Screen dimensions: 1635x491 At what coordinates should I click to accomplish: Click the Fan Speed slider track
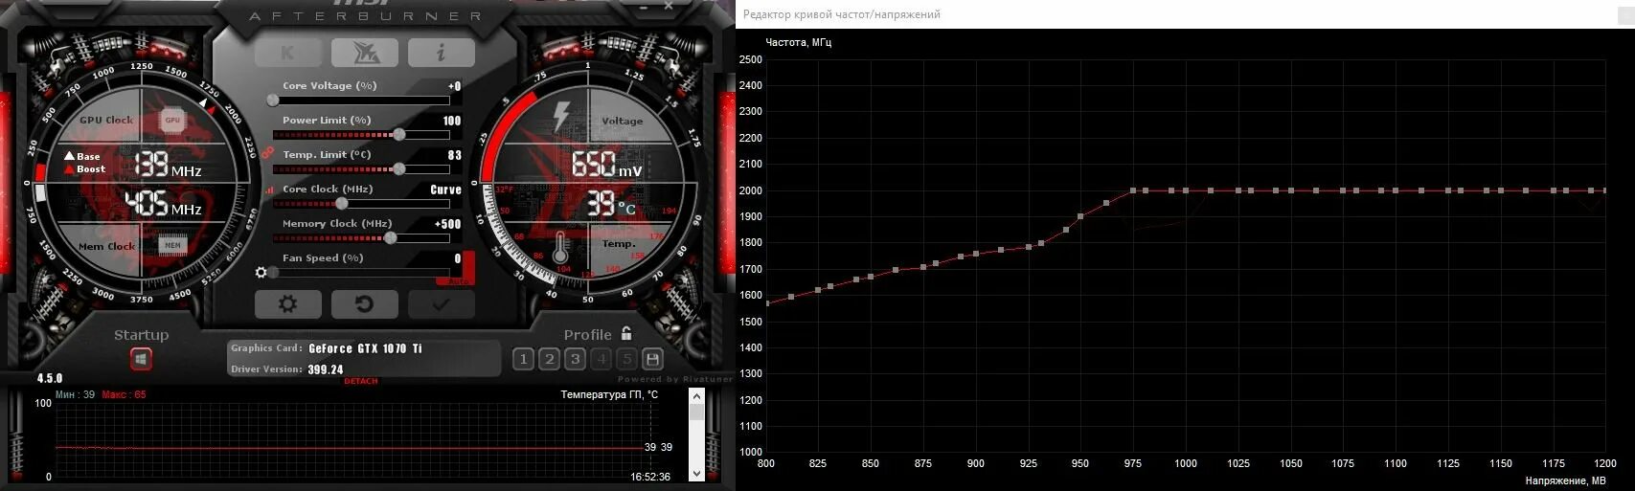361,273
